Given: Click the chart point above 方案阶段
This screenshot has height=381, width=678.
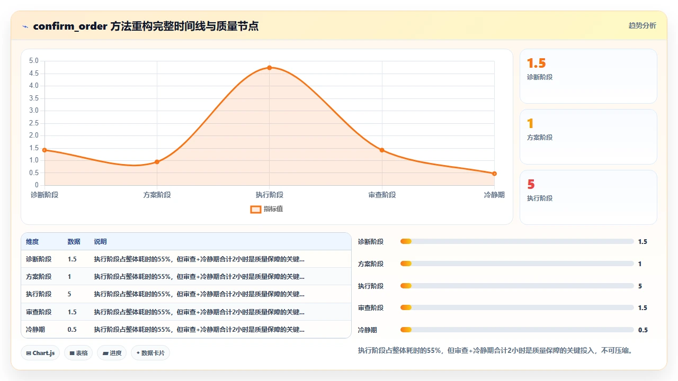Looking at the screenshot, I should (157, 162).
